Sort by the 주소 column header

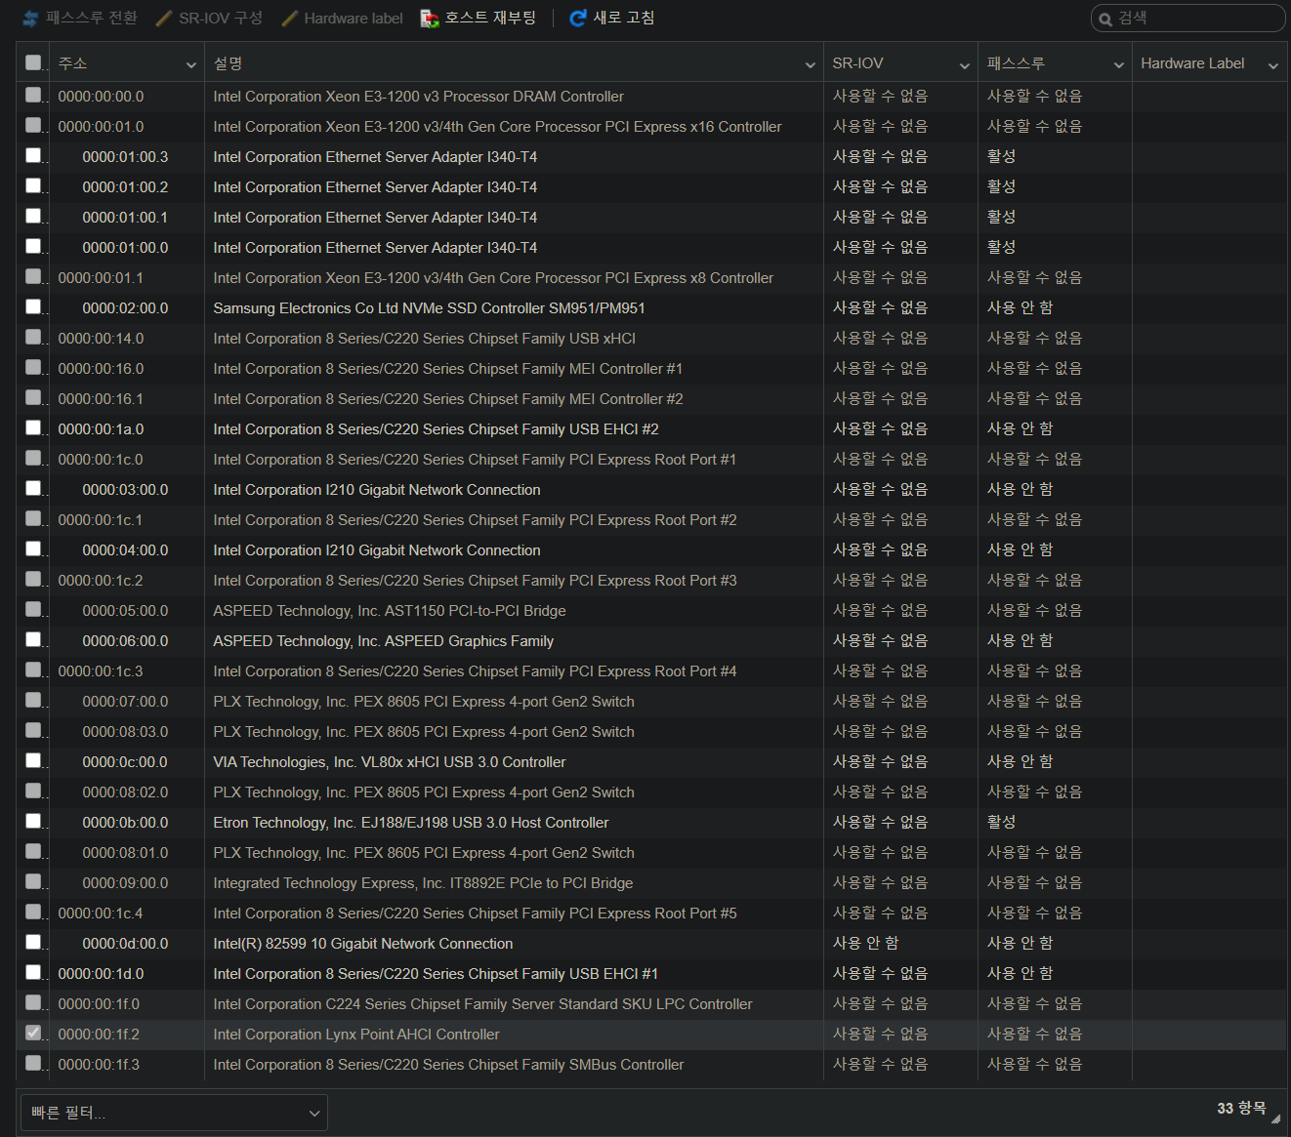click(x=73, y=63)
